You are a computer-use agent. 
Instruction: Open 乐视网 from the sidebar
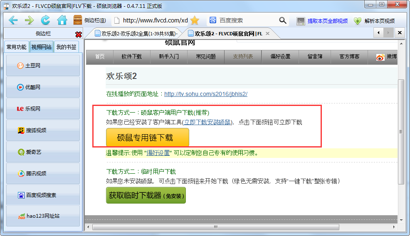tap(43, 109)
